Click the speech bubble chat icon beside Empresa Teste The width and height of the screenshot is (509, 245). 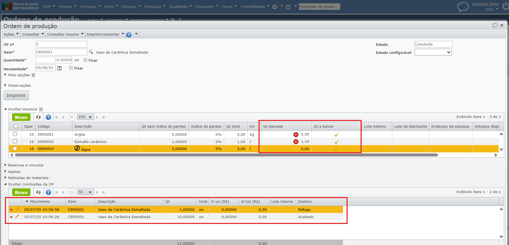coord(463,7)
